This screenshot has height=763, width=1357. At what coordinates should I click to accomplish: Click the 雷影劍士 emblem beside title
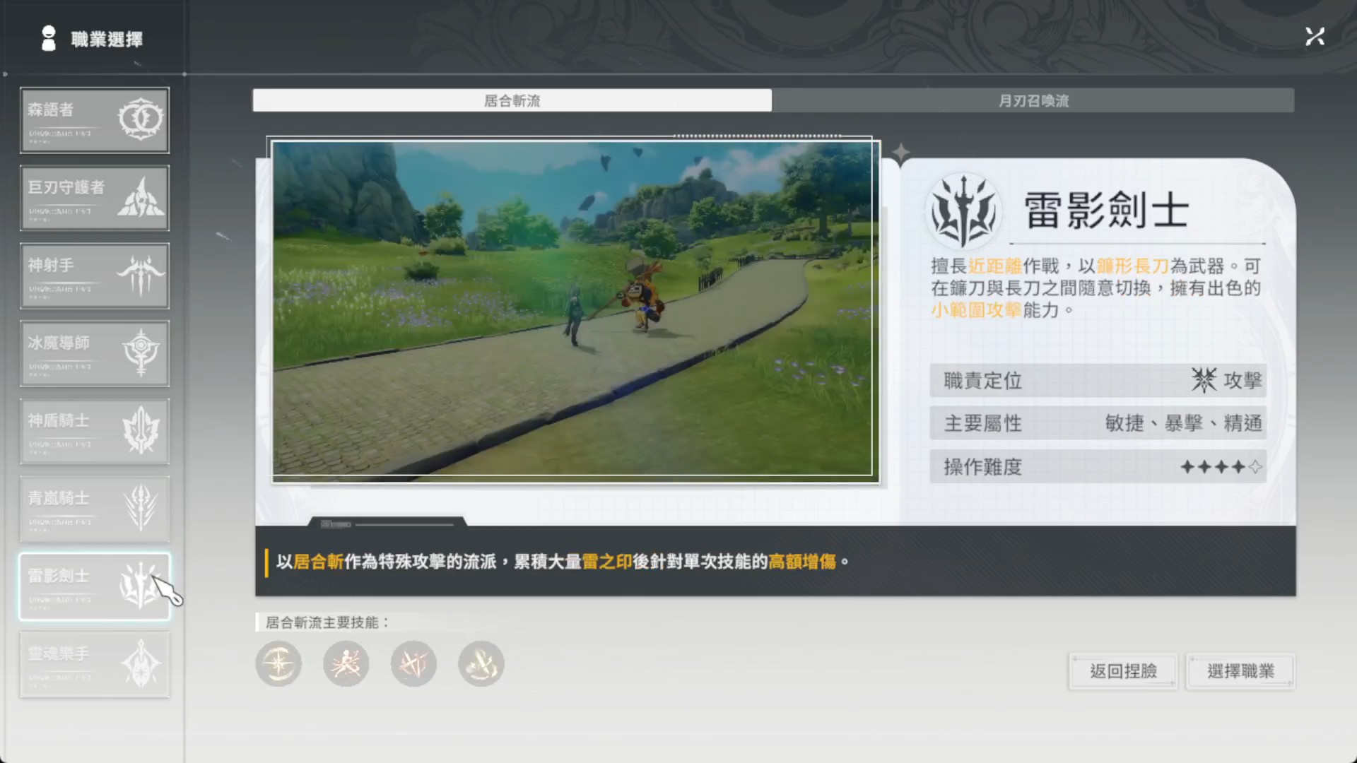pyautogui.click(x=963, y=211)
